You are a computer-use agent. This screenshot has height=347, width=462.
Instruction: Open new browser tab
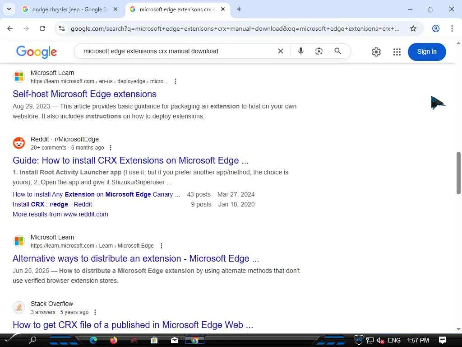tap(239, 9)
